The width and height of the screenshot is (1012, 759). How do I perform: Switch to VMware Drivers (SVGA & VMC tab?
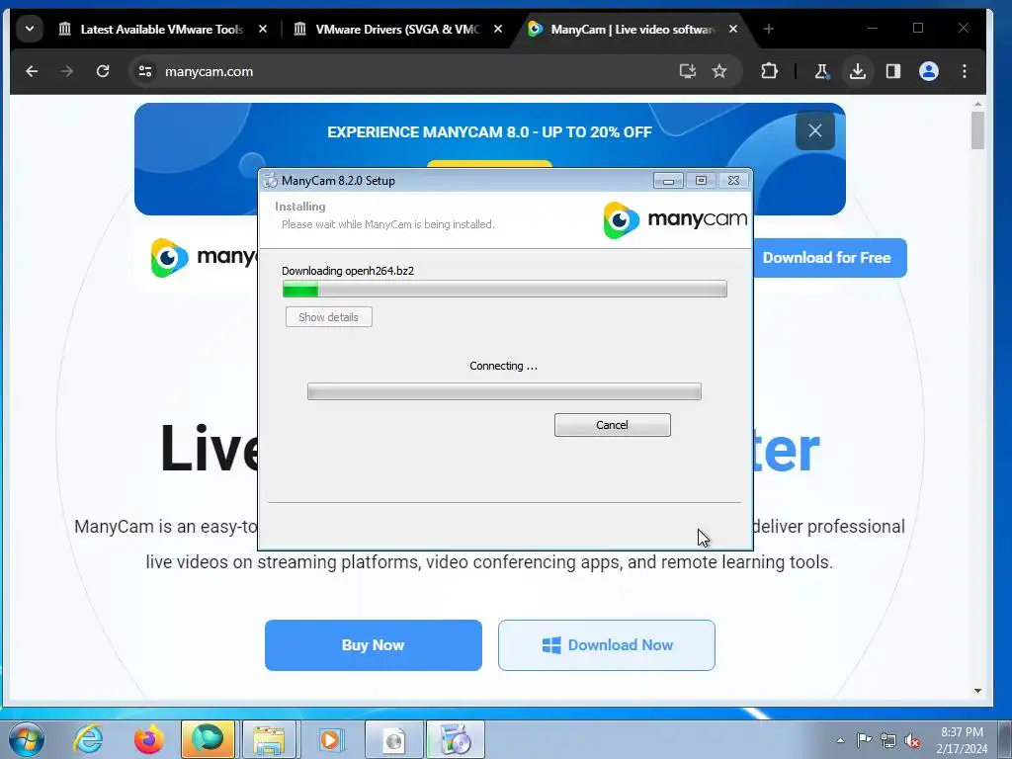[x=397, y=29]
